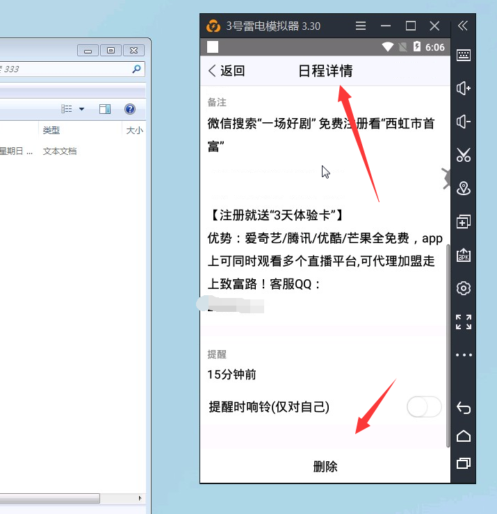Take a screenshot with scissors icon
This screenshot has width=497, height=514.
[x=463, y=155]
